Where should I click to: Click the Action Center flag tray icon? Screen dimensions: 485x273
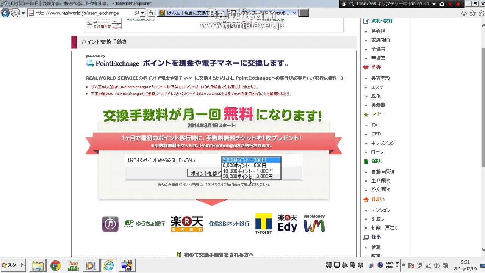412,265
